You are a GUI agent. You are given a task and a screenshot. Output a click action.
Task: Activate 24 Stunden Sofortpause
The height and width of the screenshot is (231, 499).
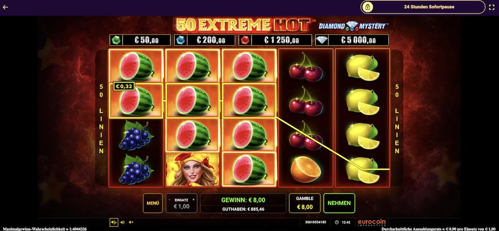click(x=423, y=7)
